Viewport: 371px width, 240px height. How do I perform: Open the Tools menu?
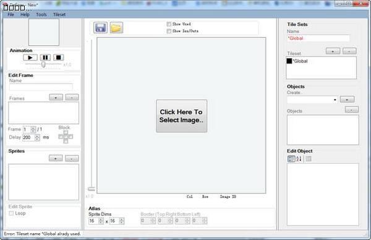[41, 14]
